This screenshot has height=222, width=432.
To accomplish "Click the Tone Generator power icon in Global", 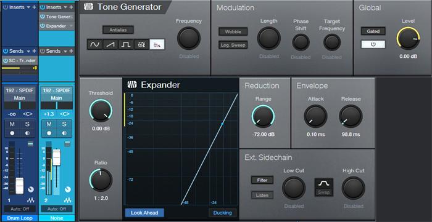I will point(373,44).
